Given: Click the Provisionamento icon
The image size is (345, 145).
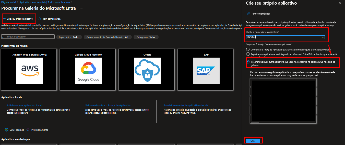Looking at the screenshot, I should tap(28, 130).
